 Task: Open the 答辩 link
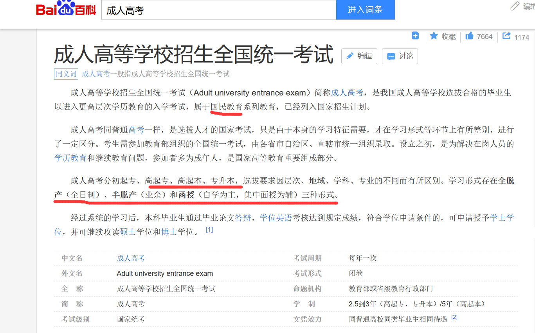click(243, 218)
